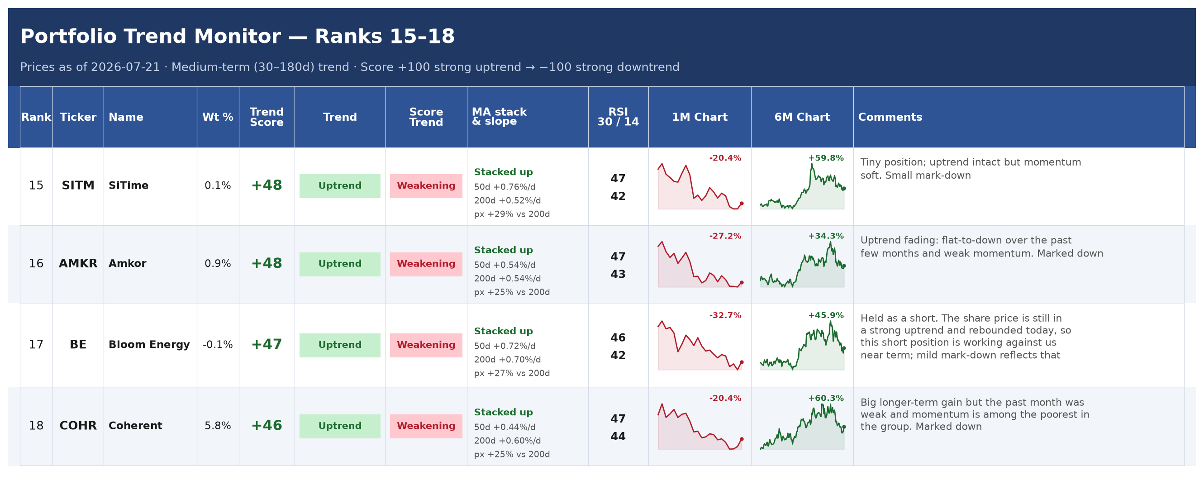
Task: Click the SiTime company name
Action: [x=128, y=185]
